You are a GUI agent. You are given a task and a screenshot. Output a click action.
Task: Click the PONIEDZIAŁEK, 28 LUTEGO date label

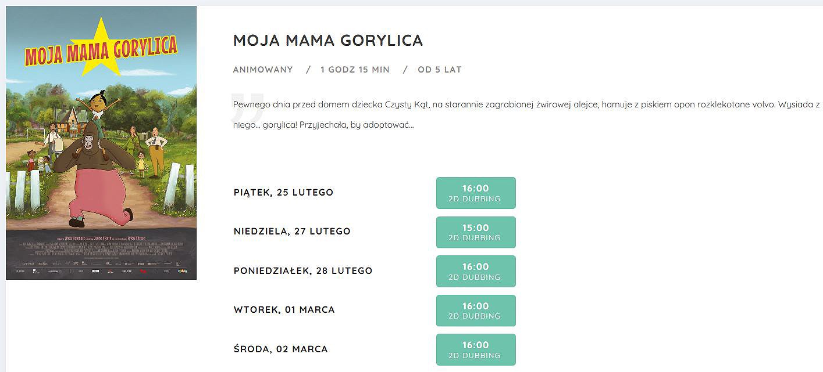pyautogui.click(x=303, y=271)
